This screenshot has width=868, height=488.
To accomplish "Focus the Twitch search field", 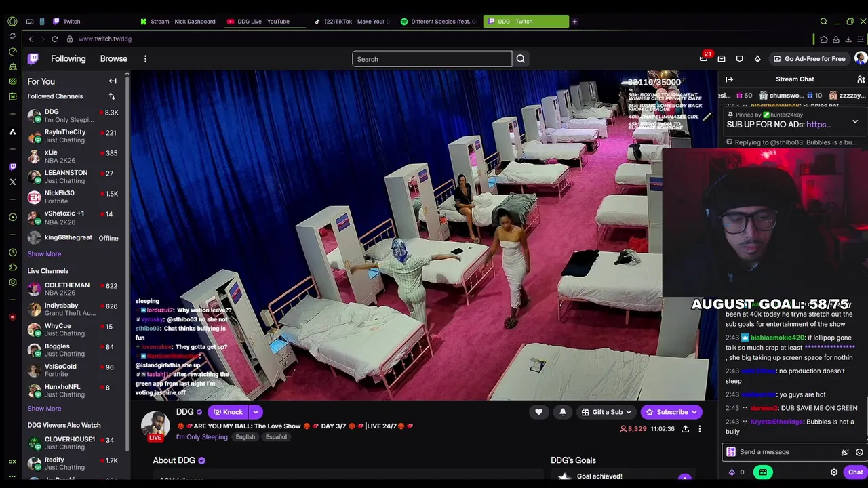I will 432,59.
